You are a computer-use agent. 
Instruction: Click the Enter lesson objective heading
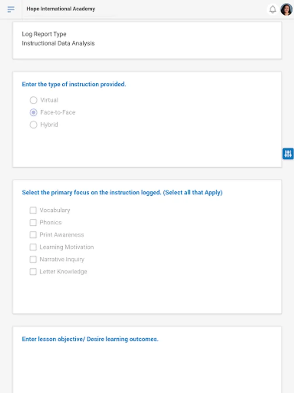pyautogui.click(x=90, y=339)
